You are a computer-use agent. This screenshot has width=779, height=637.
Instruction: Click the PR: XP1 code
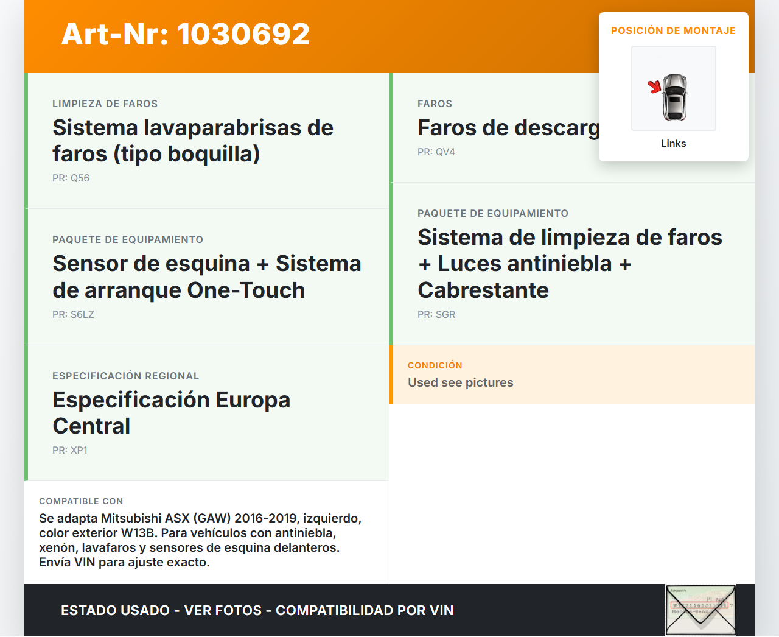tap(70, 450)
